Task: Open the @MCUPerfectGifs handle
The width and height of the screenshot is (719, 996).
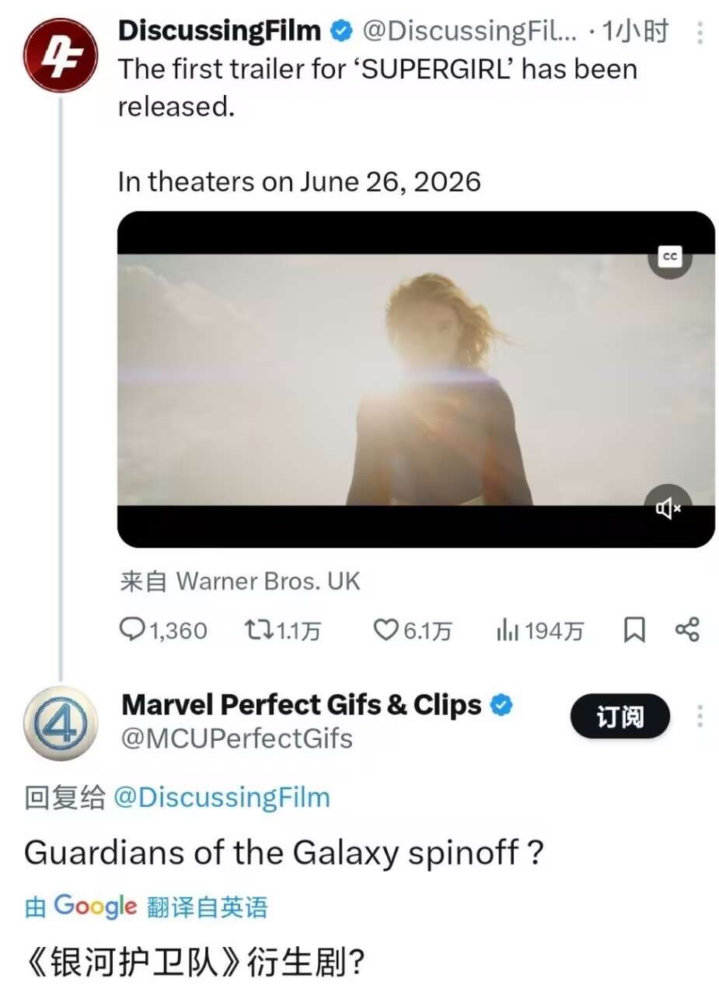Action: pyautogui.click(x=236, y=738)
